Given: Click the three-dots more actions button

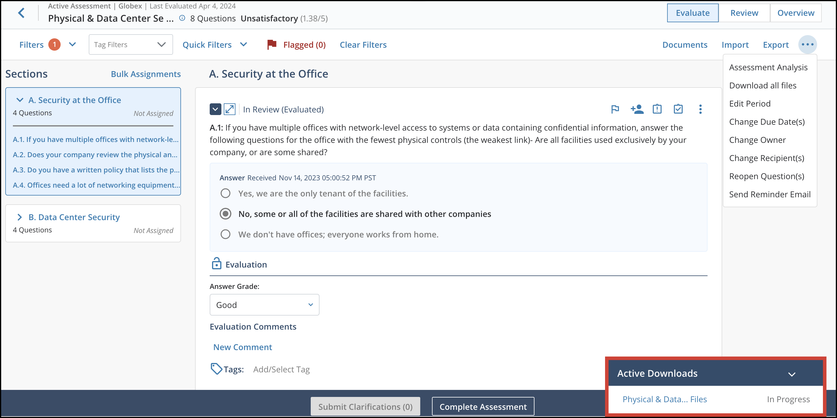Looking at the screenshot, I should 807,44.
